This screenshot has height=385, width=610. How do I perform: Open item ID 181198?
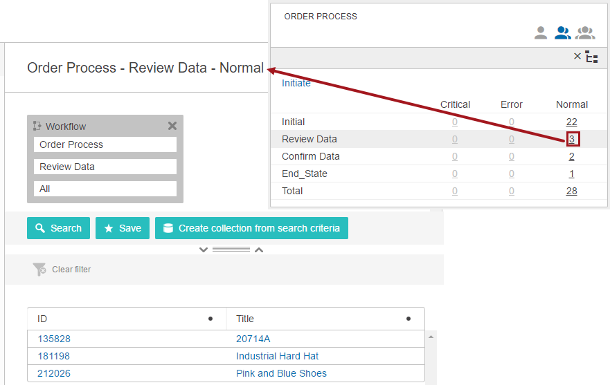coord(54,356)
